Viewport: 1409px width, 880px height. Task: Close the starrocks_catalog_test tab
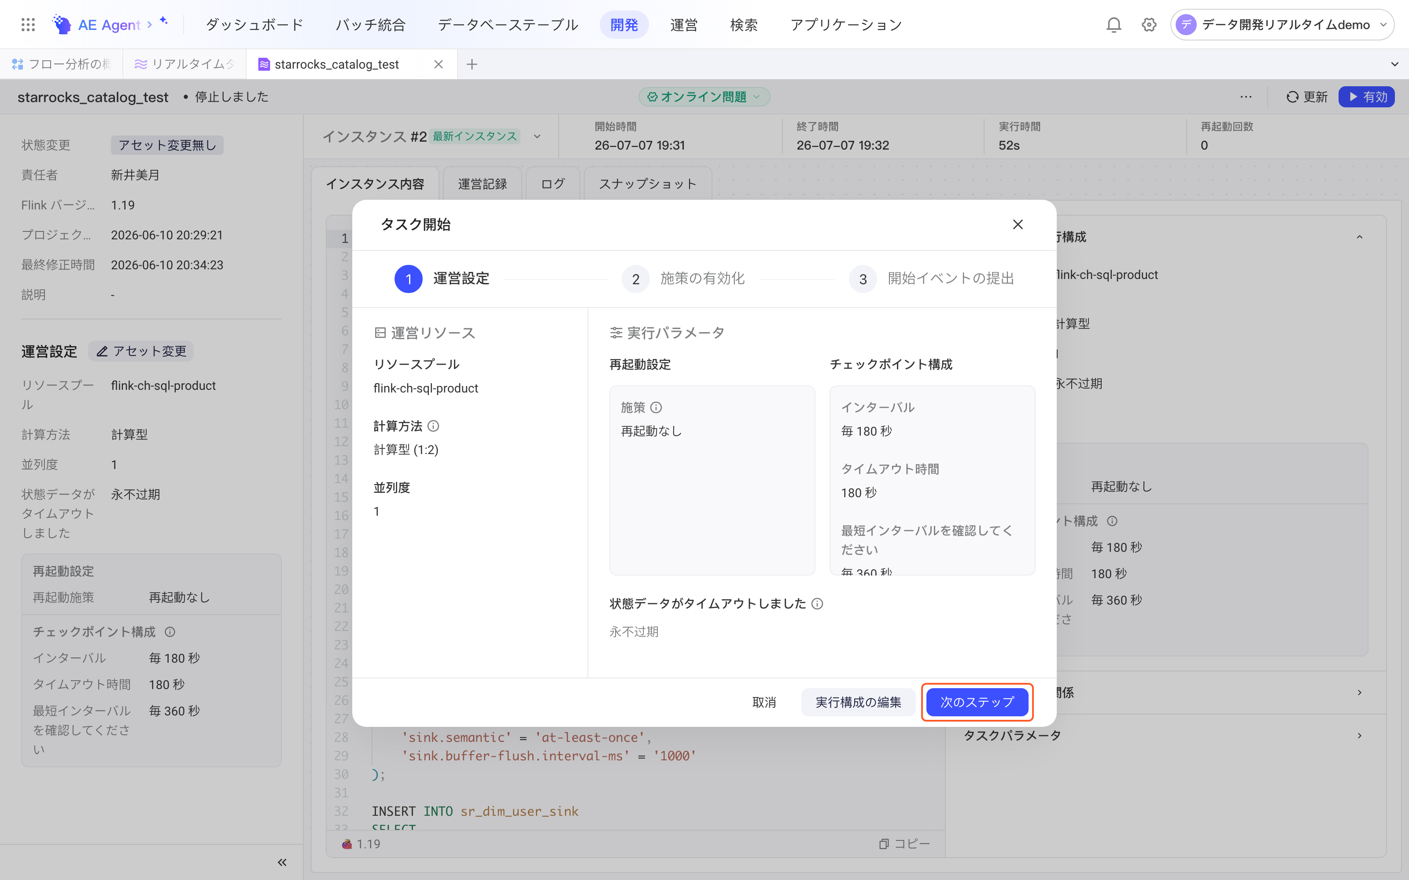coord(439,64)
